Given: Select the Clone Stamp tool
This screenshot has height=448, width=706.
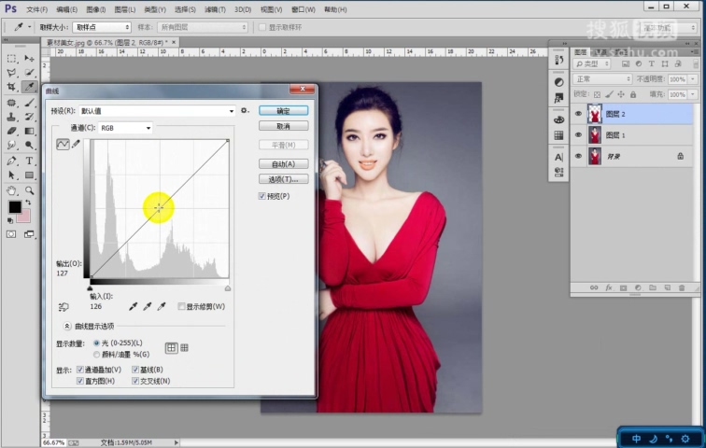Looking at the screenshot, I should tap(12, 117).
